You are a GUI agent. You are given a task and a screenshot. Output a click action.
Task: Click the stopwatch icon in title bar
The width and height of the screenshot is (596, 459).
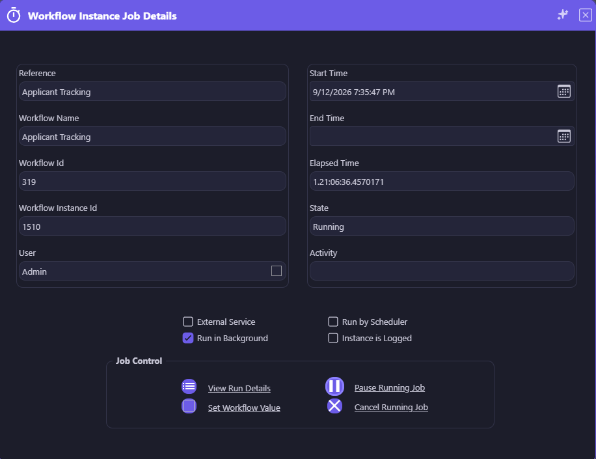click(14, 15)
